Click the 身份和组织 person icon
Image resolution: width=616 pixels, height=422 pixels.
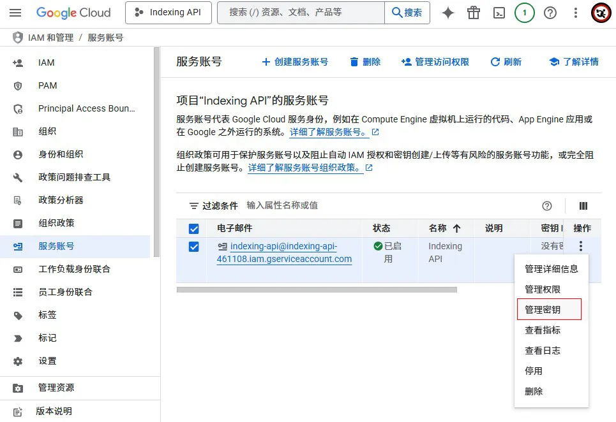(x=18, y=154)
